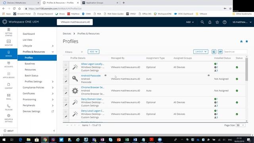
Task: Open the Allow Logon Locally profile link
Action: [92, 64]
